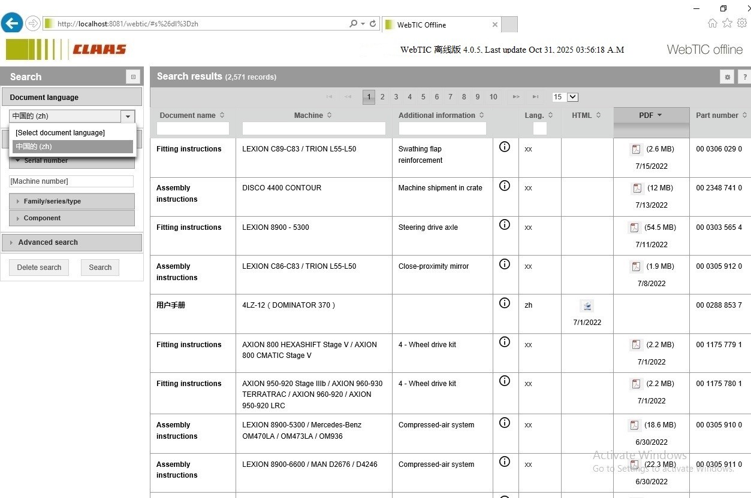Show info for DISCO 4400 CONTOUR row

(505, 186)
